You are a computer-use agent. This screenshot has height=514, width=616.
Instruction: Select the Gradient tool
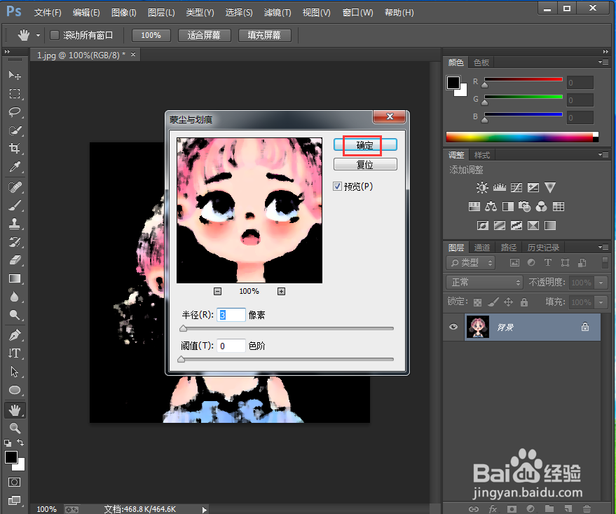pyautogui.click(x=15, y=278)
